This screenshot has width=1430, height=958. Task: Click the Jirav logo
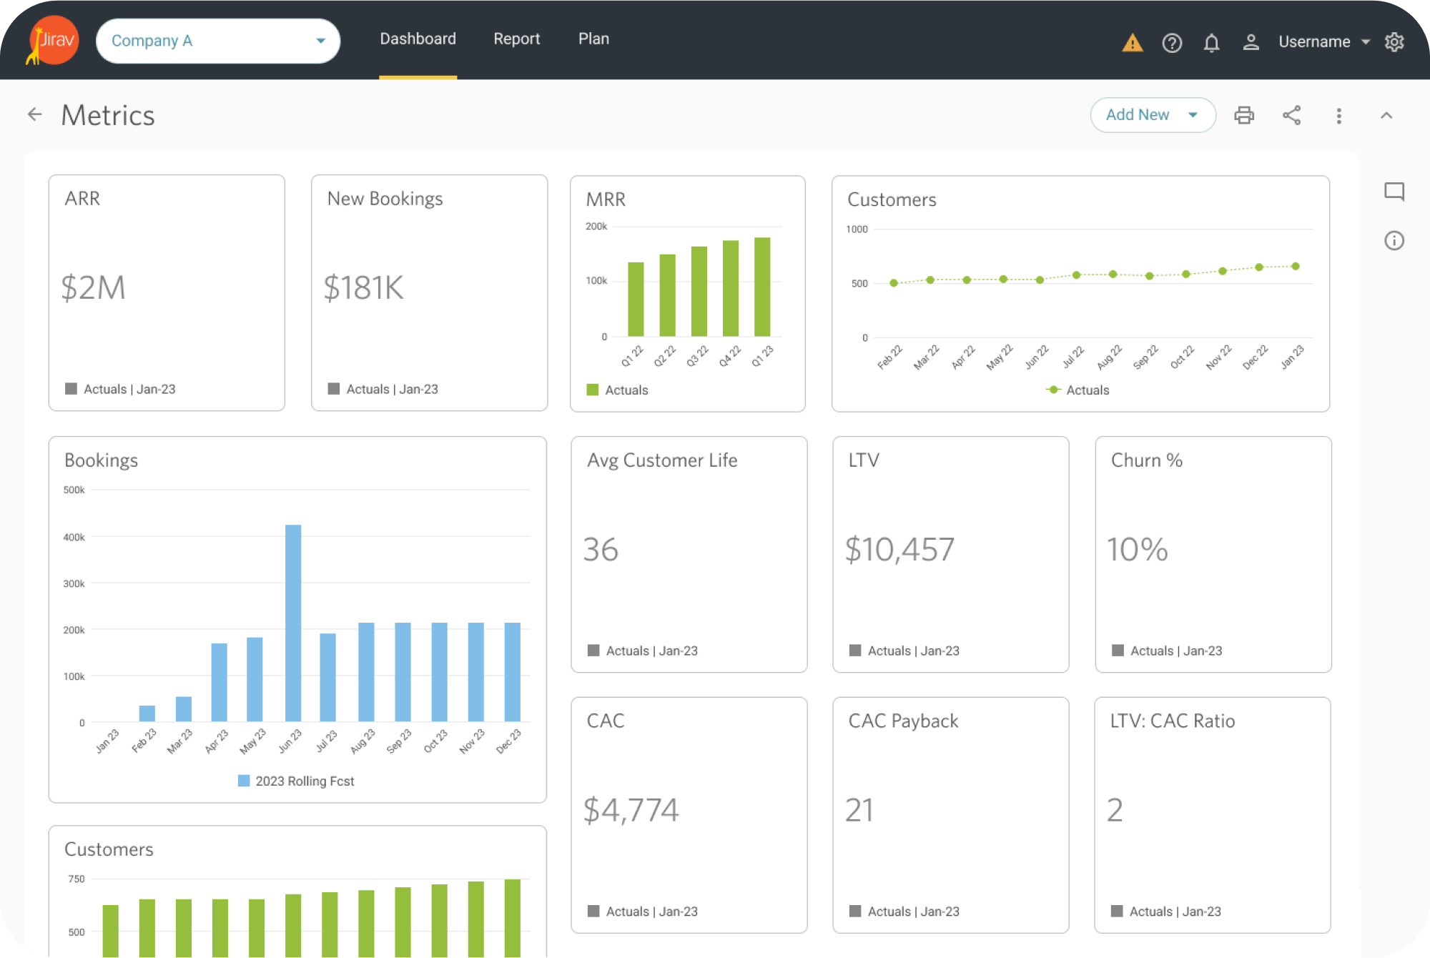(52, 40)
